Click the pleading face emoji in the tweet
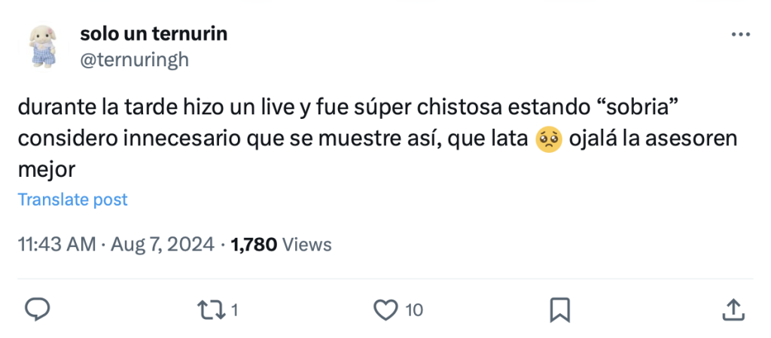This screenshot has width=771, height=338. 547,140
